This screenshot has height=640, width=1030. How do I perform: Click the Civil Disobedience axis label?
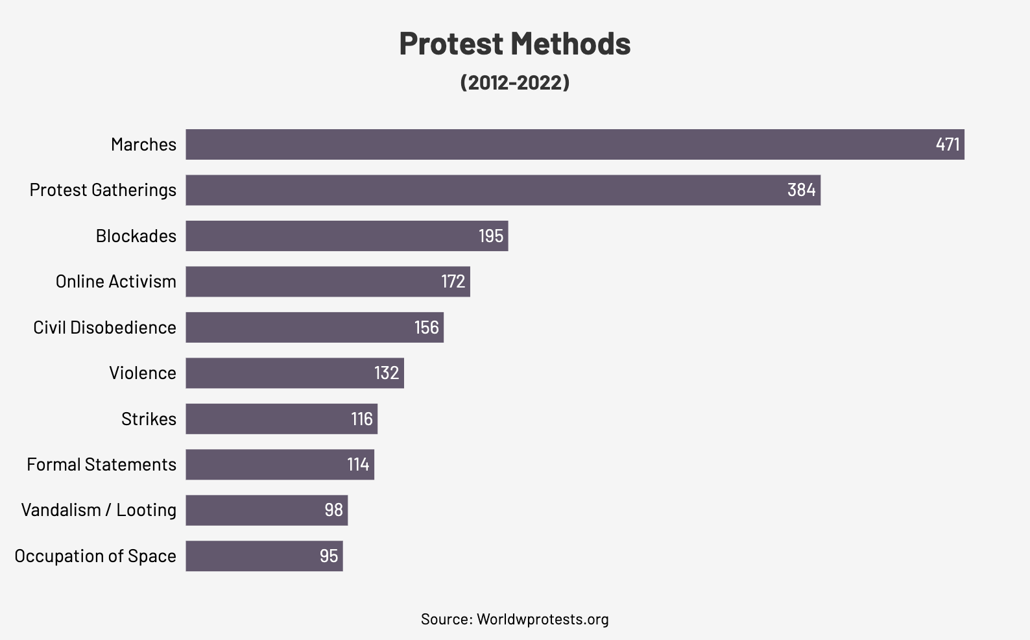[x=104, y=327]
